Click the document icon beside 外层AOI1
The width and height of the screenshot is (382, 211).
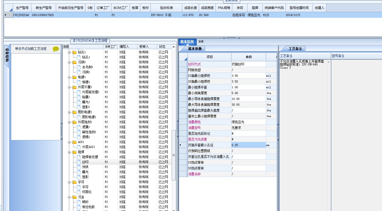(79, 147)
